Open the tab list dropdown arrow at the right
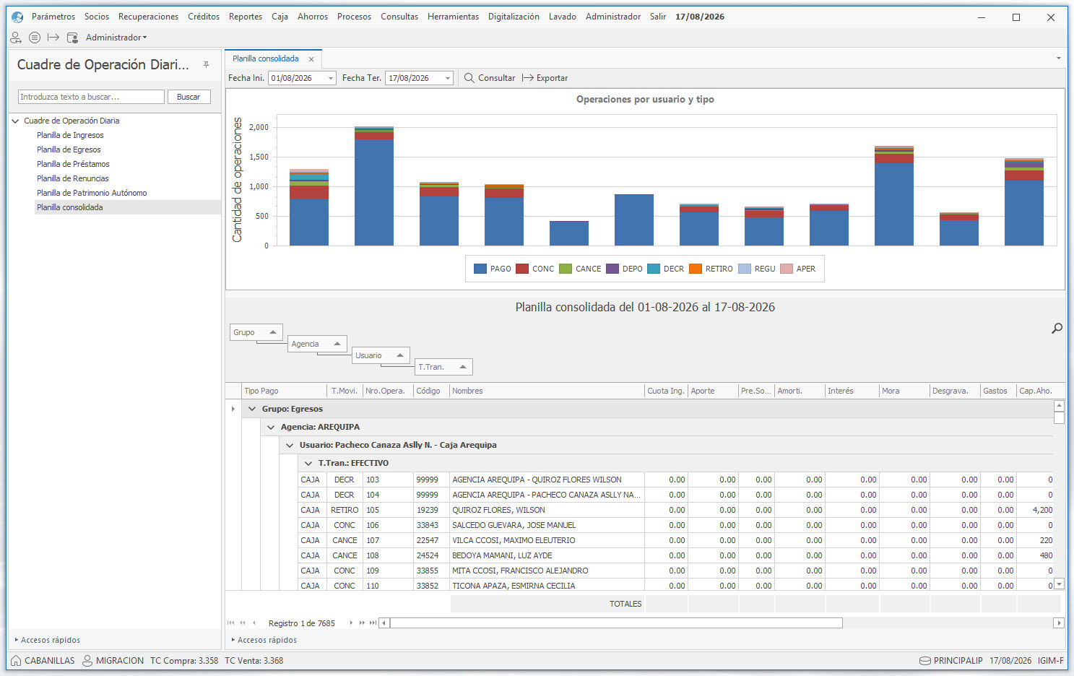1074x676 pixels. [1059, 58]
